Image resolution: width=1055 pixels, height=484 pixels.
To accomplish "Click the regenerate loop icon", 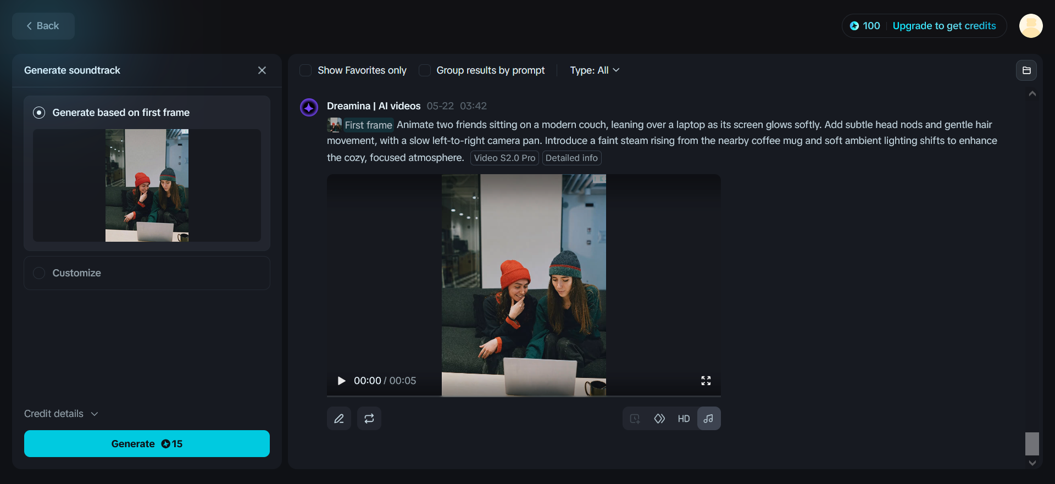I will pos(369,419).
